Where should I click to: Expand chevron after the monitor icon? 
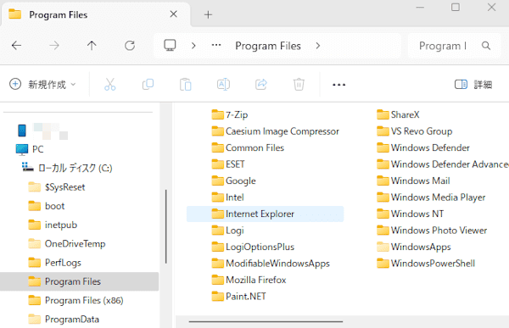tap(193, 46)
